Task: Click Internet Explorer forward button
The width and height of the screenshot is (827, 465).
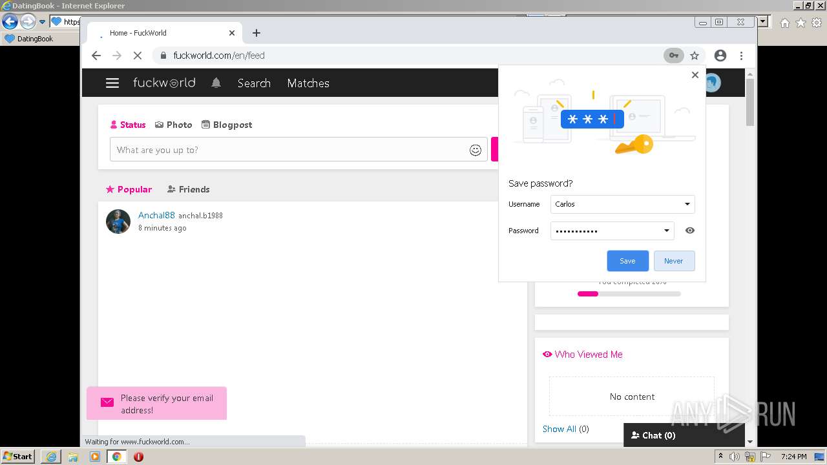Action: tap(28, 21)
